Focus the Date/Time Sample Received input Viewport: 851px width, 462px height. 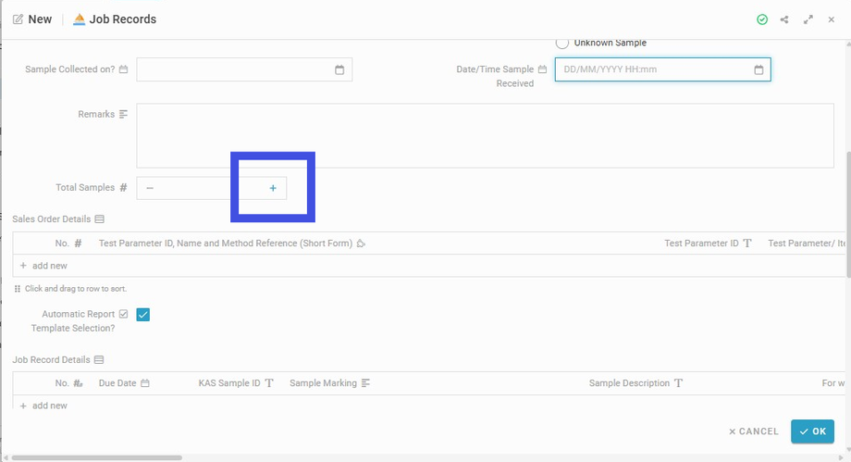pos(662,69)
